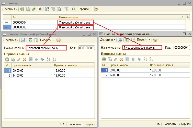Click disable filter icon in Смены list toolbar
Viewport: 193px width, 128px height.
66,9
